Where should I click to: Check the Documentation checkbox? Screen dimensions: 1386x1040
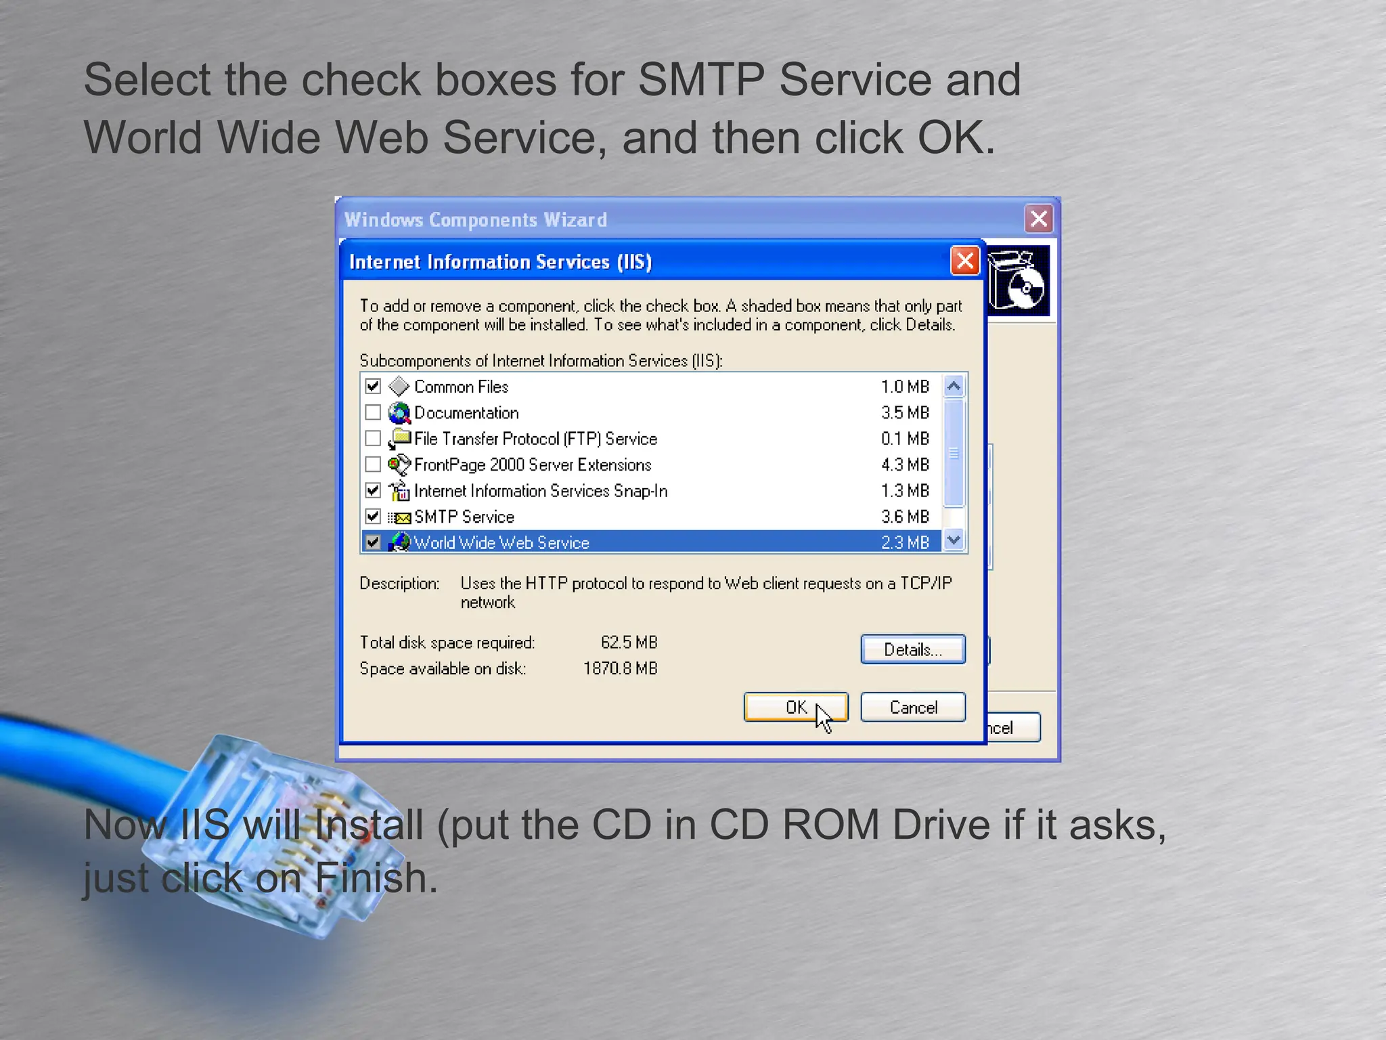[x=373, y=412]
